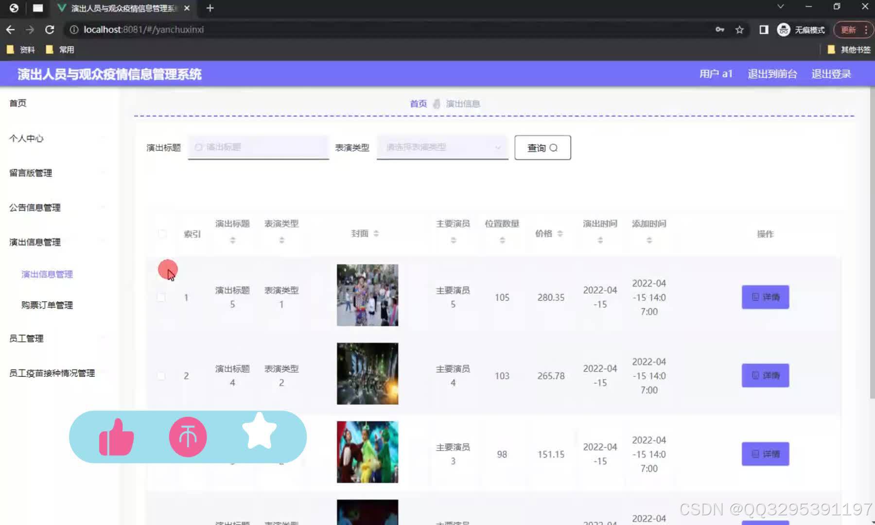
Task: Open the 常用 bookmark folder
Action: click(60, 50)
